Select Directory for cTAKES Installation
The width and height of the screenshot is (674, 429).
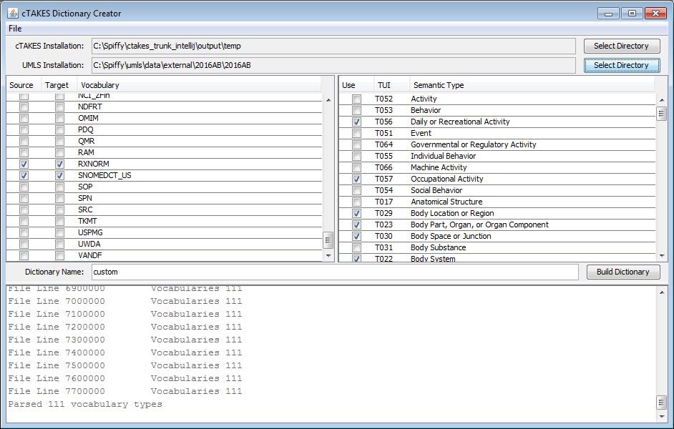pyautogui.click(x=622, y=46)
